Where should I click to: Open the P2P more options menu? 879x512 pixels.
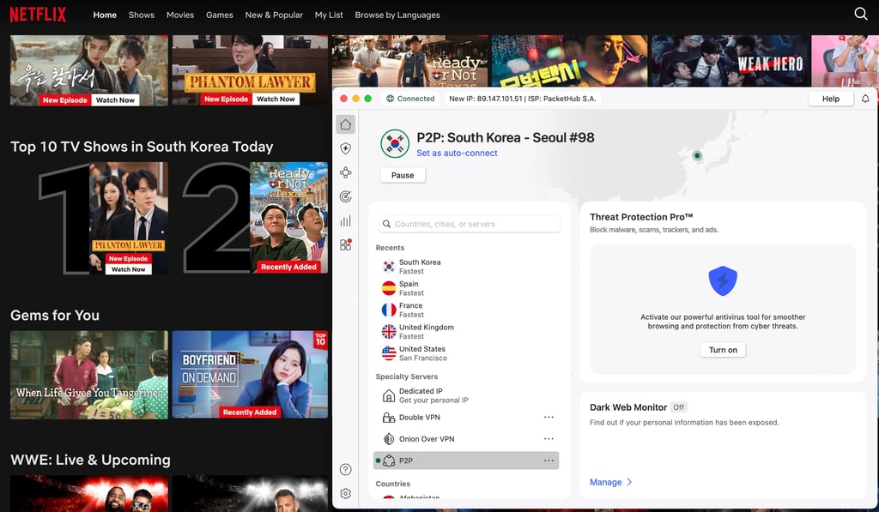point(549,461)
